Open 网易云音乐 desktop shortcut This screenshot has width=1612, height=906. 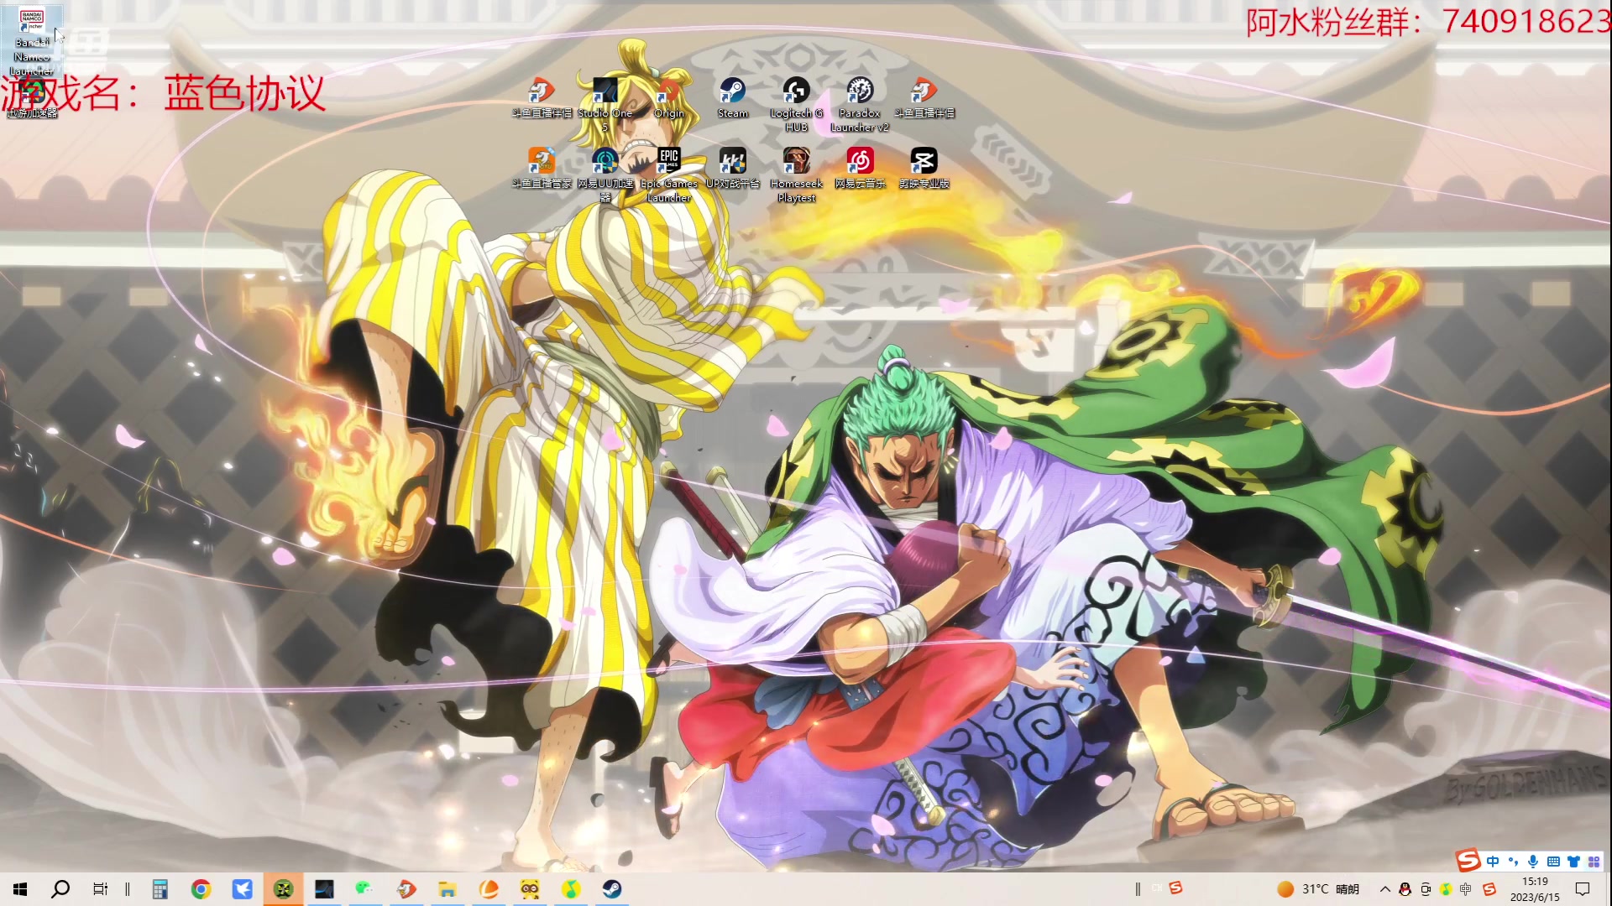click(860, 168)
